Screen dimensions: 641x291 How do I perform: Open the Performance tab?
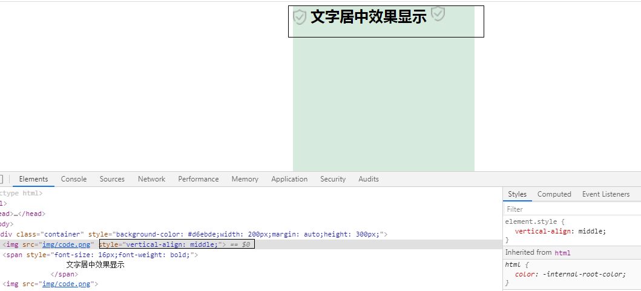199,179
